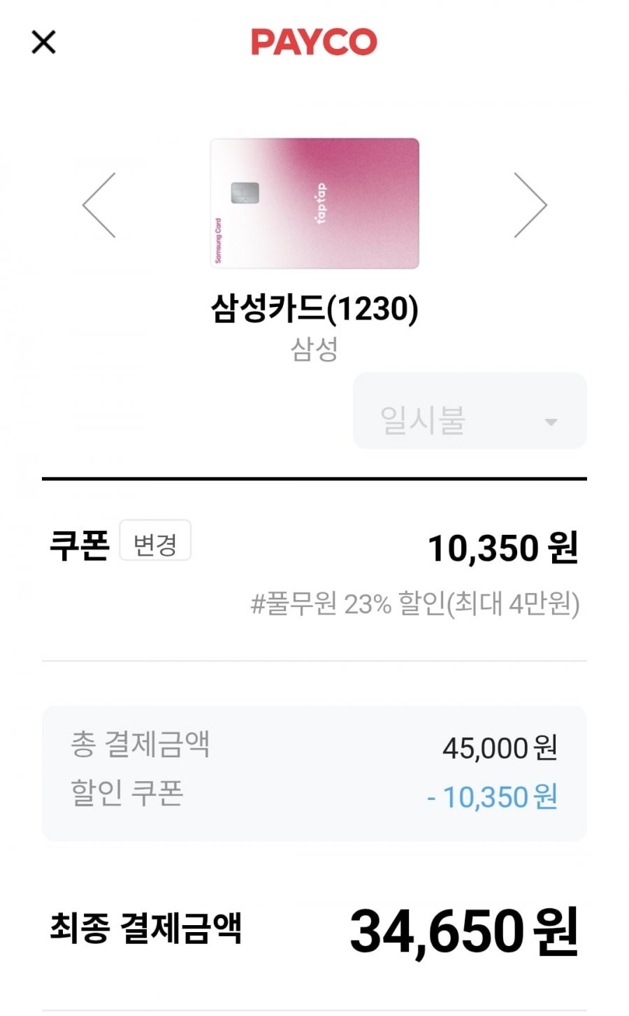Viewport: 629px width, 1016px height.
Task: Tap the Samsung Card text on card edge
Action: pyautogui.click(x=218, y=240)
